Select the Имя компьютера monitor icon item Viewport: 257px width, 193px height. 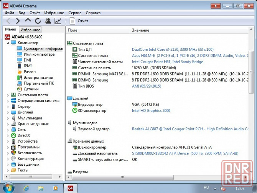(20, 54)
